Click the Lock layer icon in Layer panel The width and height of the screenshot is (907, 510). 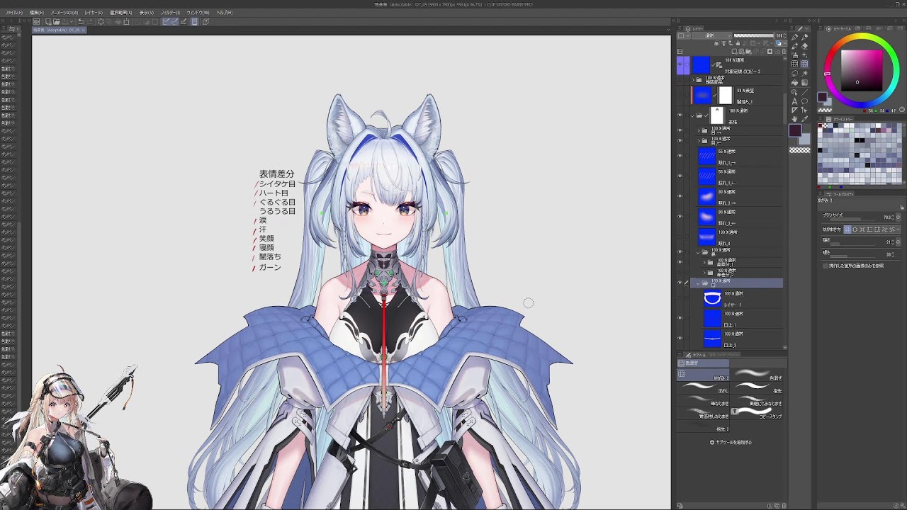tap(738, 43)
